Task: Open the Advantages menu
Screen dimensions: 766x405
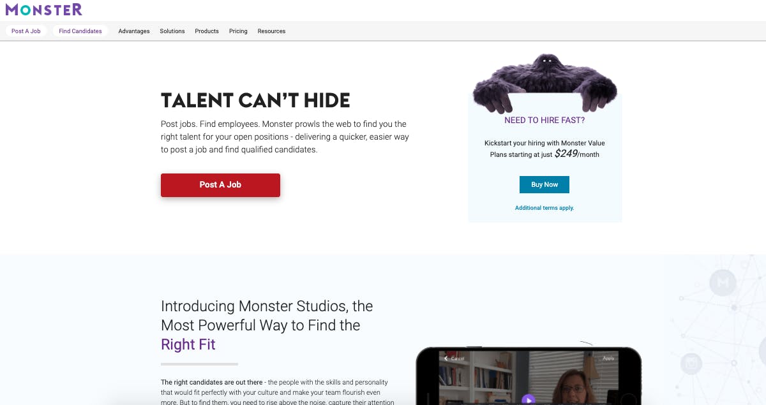Action: pyautogui.click(x=134, y=31)
